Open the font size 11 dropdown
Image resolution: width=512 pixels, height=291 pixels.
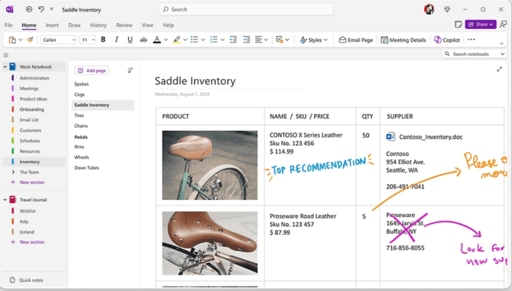coord(87,40)
